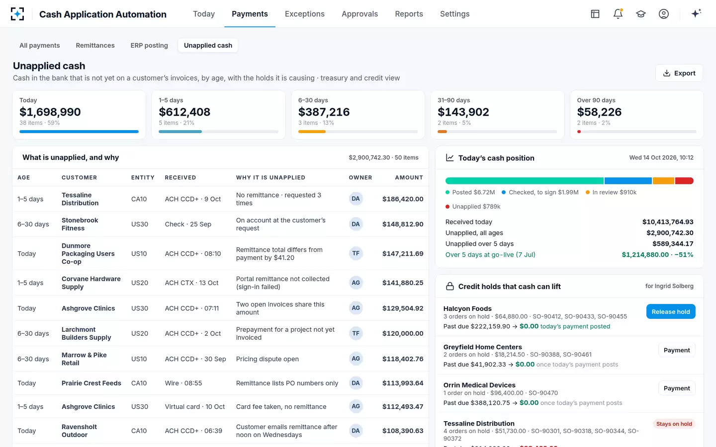Click the lock icon beside Credit holds
This screenshot has width=716, height=447.
[x=450, y=286]
